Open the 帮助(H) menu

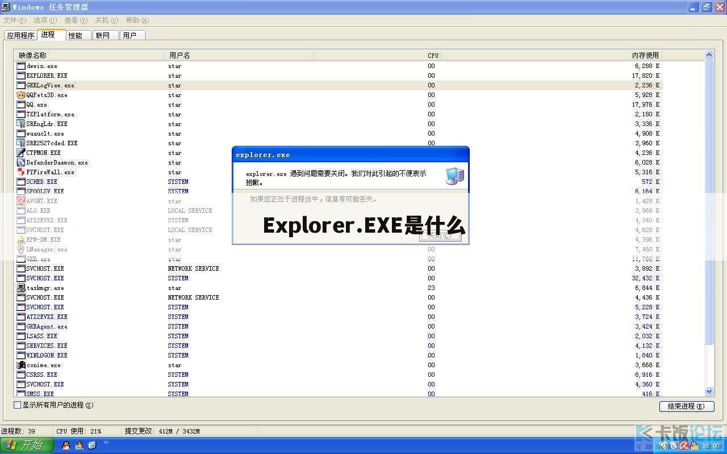[x=137, y=20]
